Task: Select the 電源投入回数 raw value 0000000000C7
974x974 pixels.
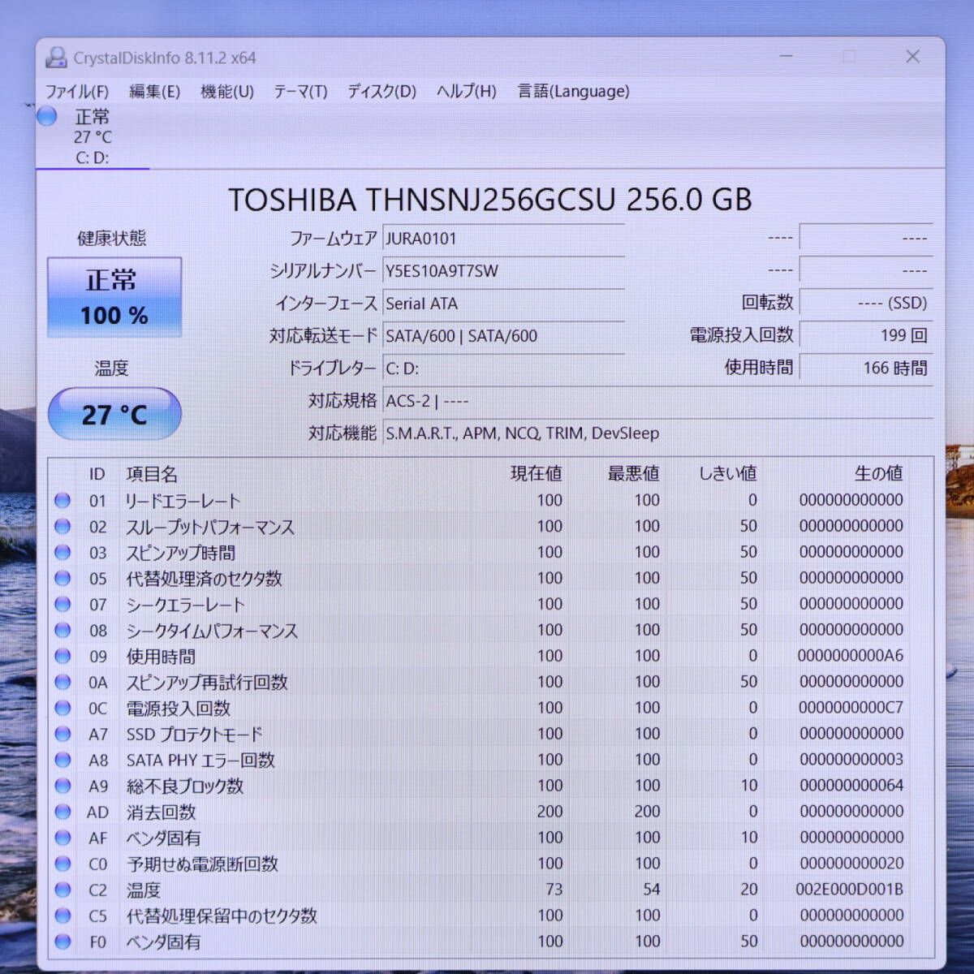Action: coord(851,708)
